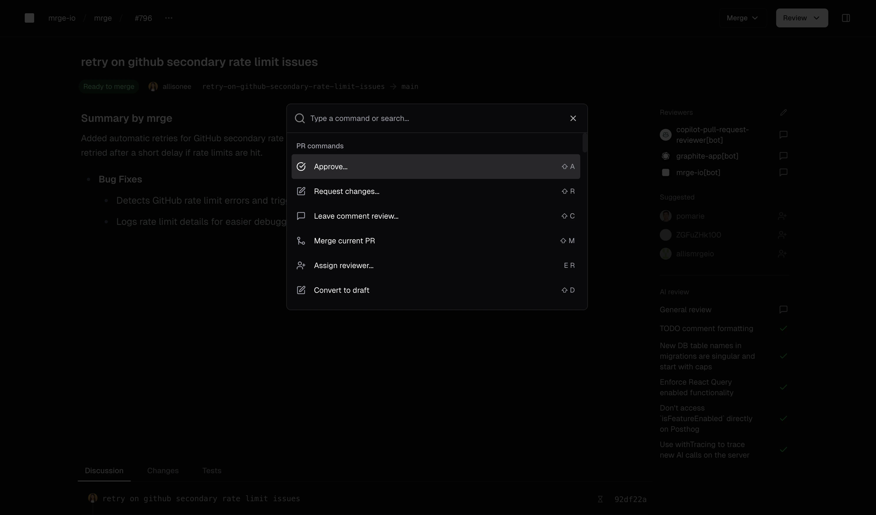Screen dimensions: 876x515
Task: Open the Tests tab
Action: (212, 471)
